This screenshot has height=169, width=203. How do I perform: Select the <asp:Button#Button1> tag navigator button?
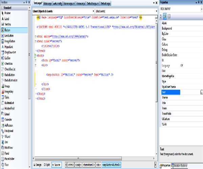(111, 165)
